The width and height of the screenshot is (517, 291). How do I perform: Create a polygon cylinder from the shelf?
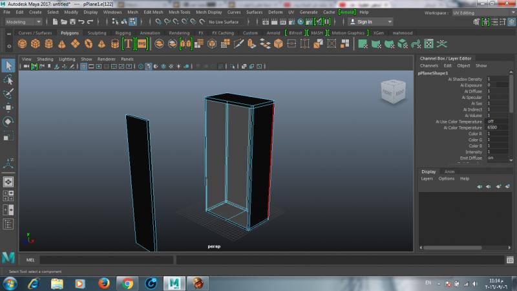click(x=49, y=44)
